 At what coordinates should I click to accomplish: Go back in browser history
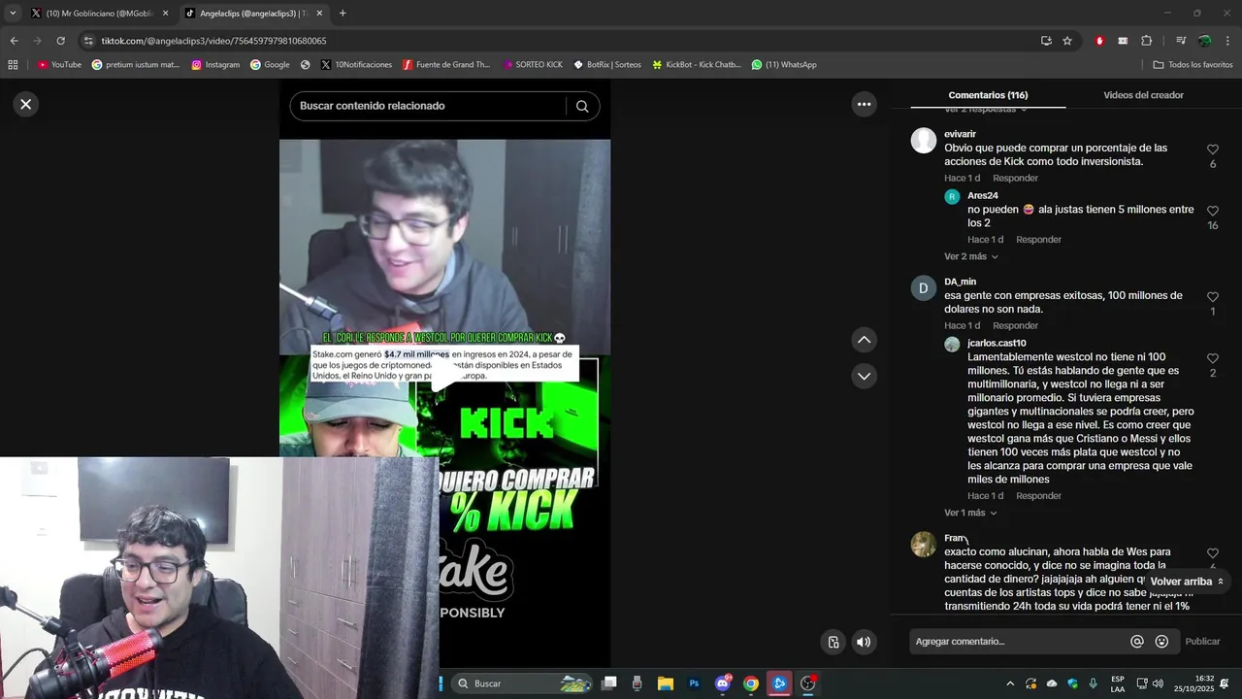click(x=14, y=41)
